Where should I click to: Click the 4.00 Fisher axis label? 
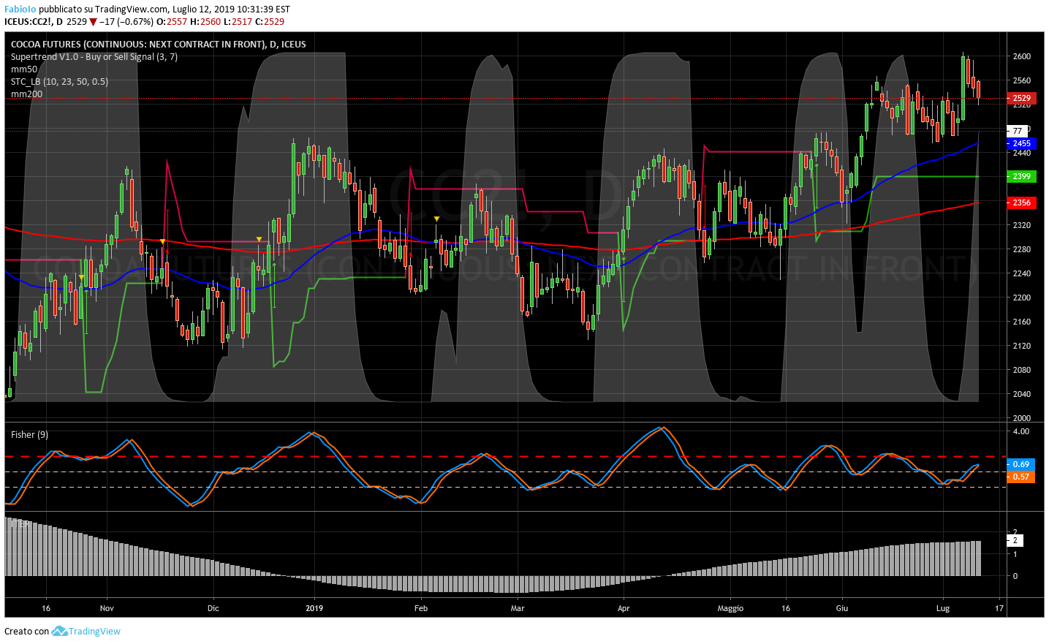pos(1020,431)
